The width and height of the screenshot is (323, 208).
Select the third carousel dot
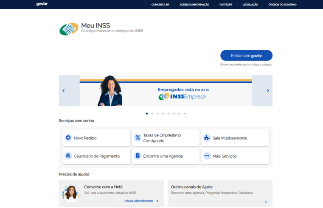(157, 114)
